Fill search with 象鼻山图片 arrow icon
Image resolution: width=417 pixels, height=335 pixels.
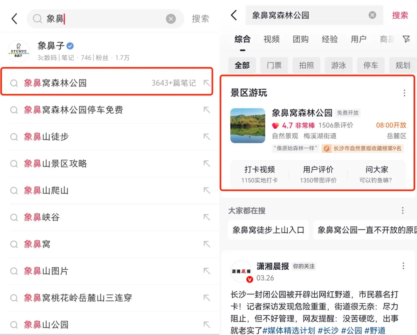coord(207,271)
